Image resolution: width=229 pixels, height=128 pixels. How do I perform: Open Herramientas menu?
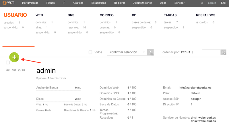pos(30,3)
